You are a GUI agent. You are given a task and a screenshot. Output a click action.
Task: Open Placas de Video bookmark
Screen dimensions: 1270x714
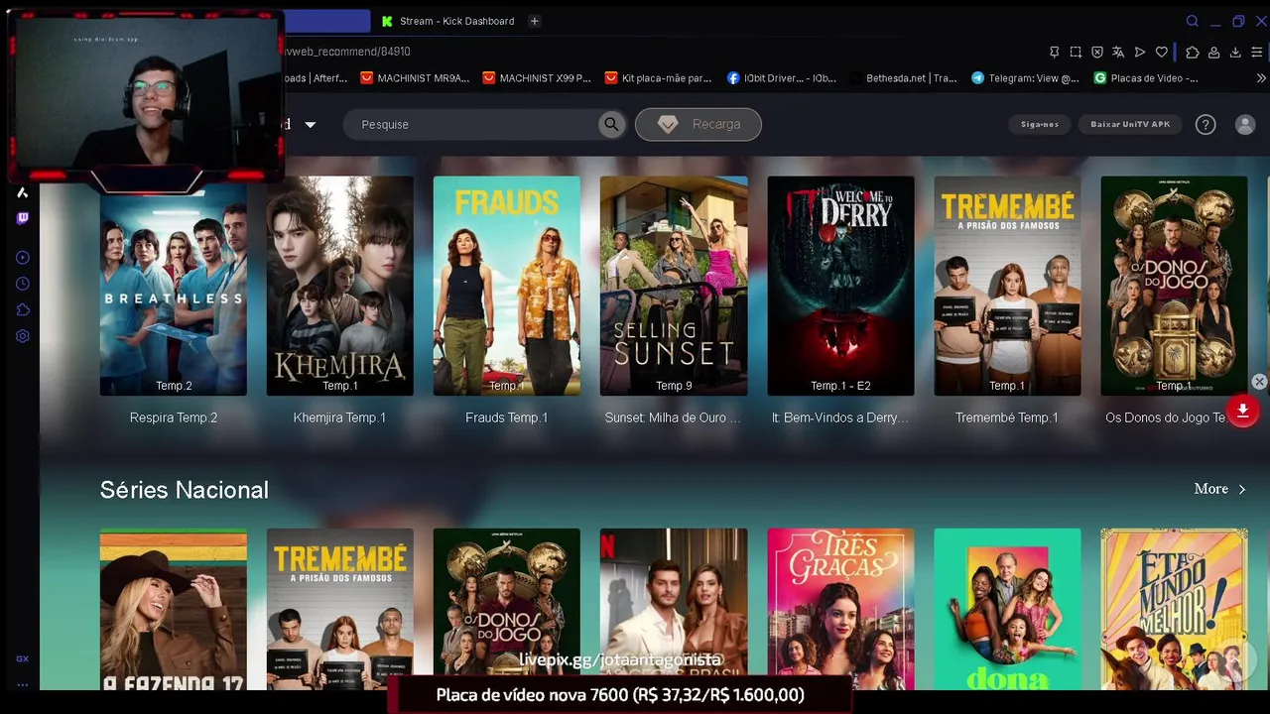[x=1146, y=78]
